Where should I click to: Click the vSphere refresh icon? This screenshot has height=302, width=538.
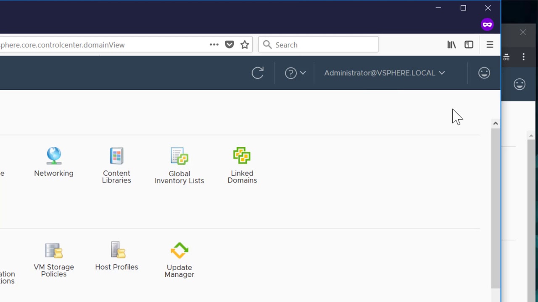[258, 73]
